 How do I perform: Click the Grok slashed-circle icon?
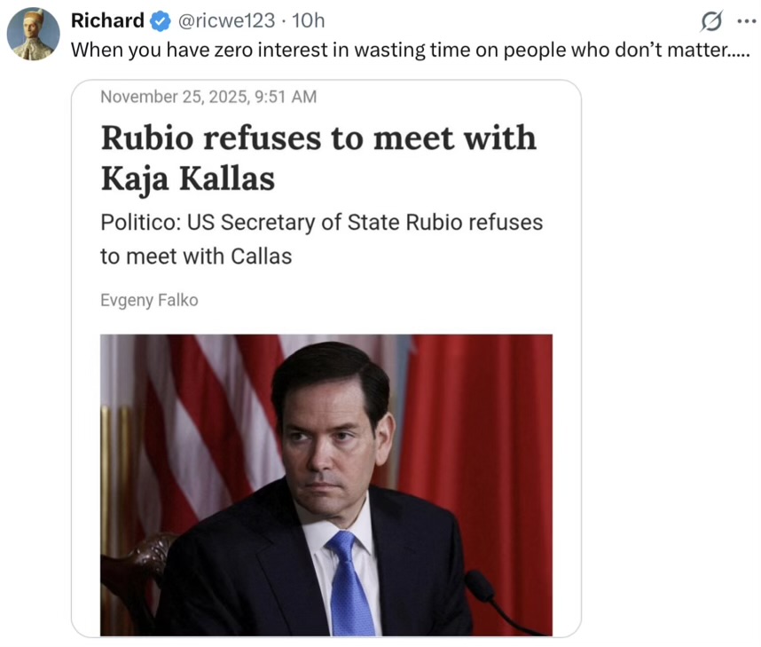point(711,20)
